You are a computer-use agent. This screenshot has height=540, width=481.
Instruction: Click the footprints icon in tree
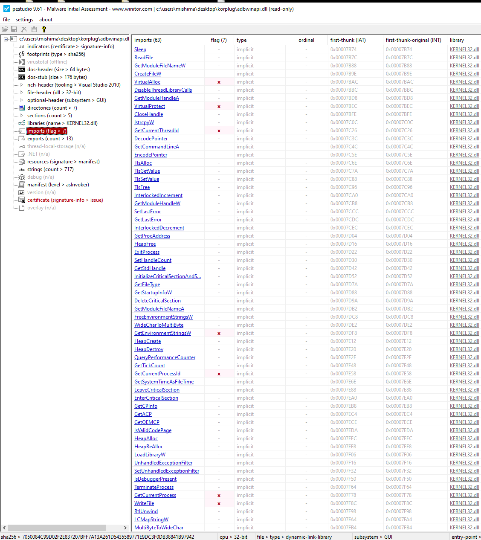point(22,54)
